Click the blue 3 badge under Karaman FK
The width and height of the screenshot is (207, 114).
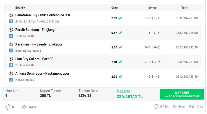coord(11,51)
